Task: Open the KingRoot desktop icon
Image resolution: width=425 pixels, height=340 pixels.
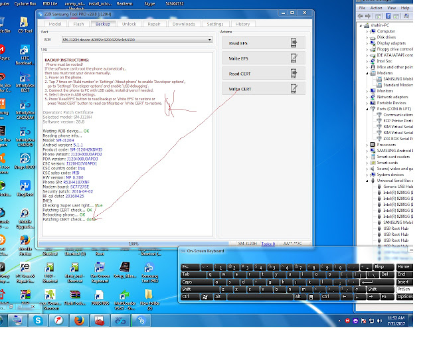Action: (25, 188)
